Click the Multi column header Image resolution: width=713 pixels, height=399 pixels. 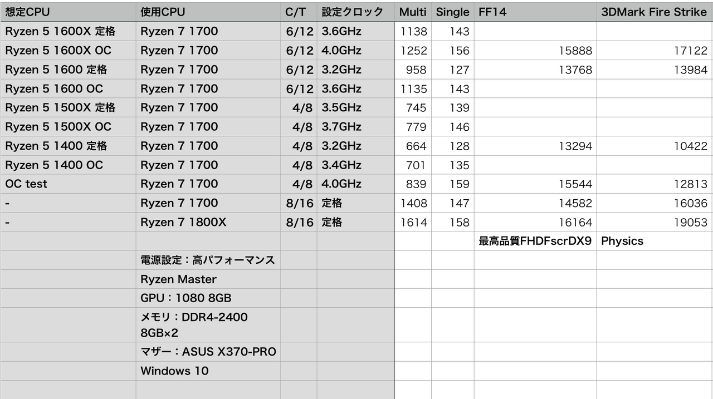coord(413,12)
